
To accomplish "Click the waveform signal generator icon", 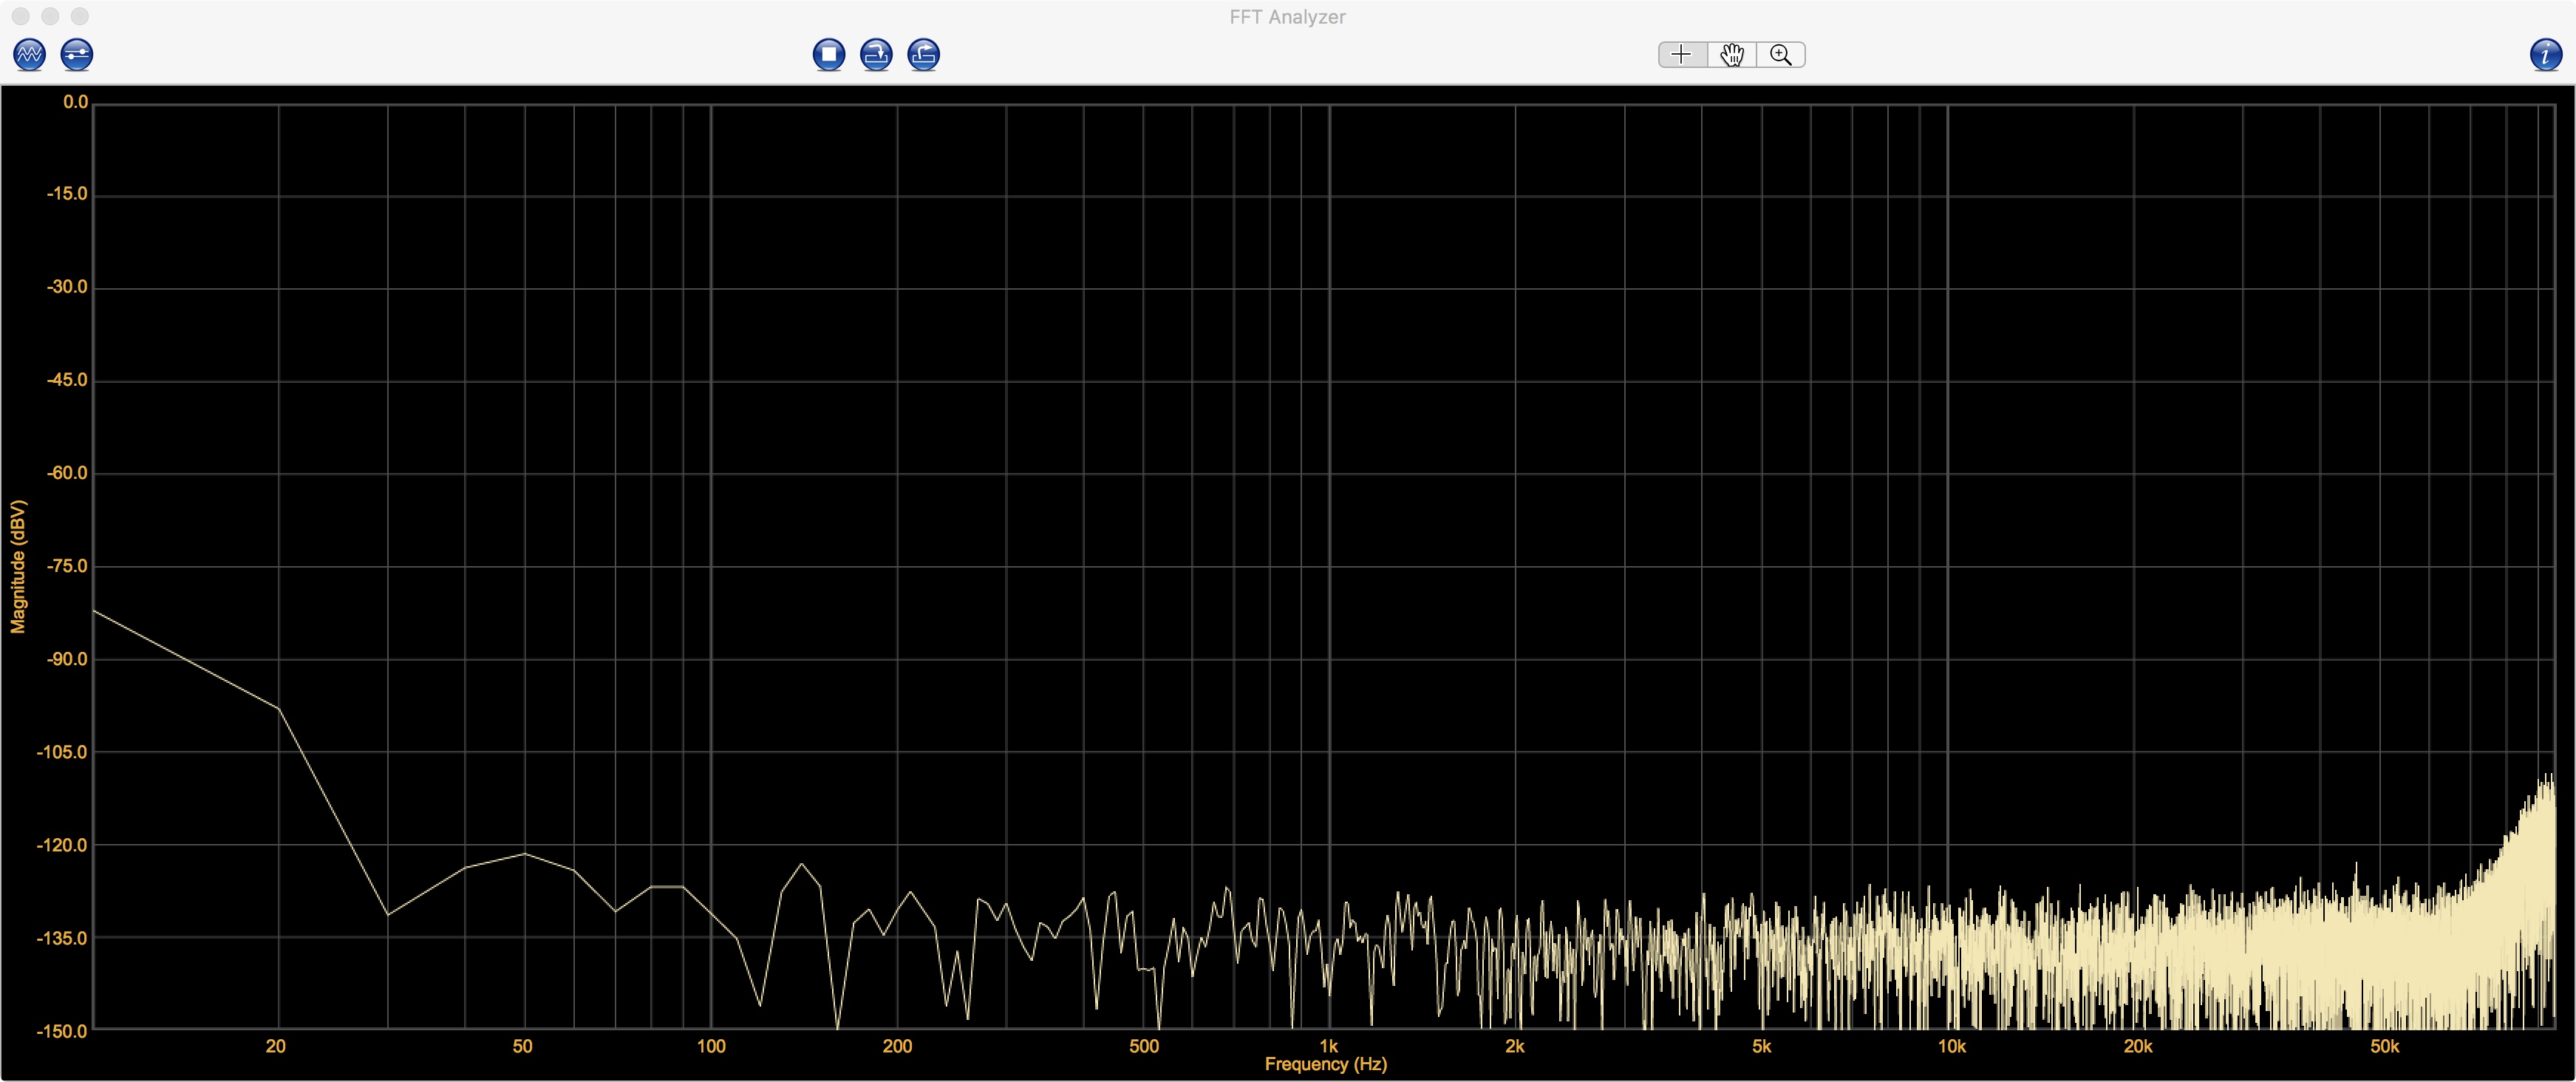I will (x=29, y=54).
